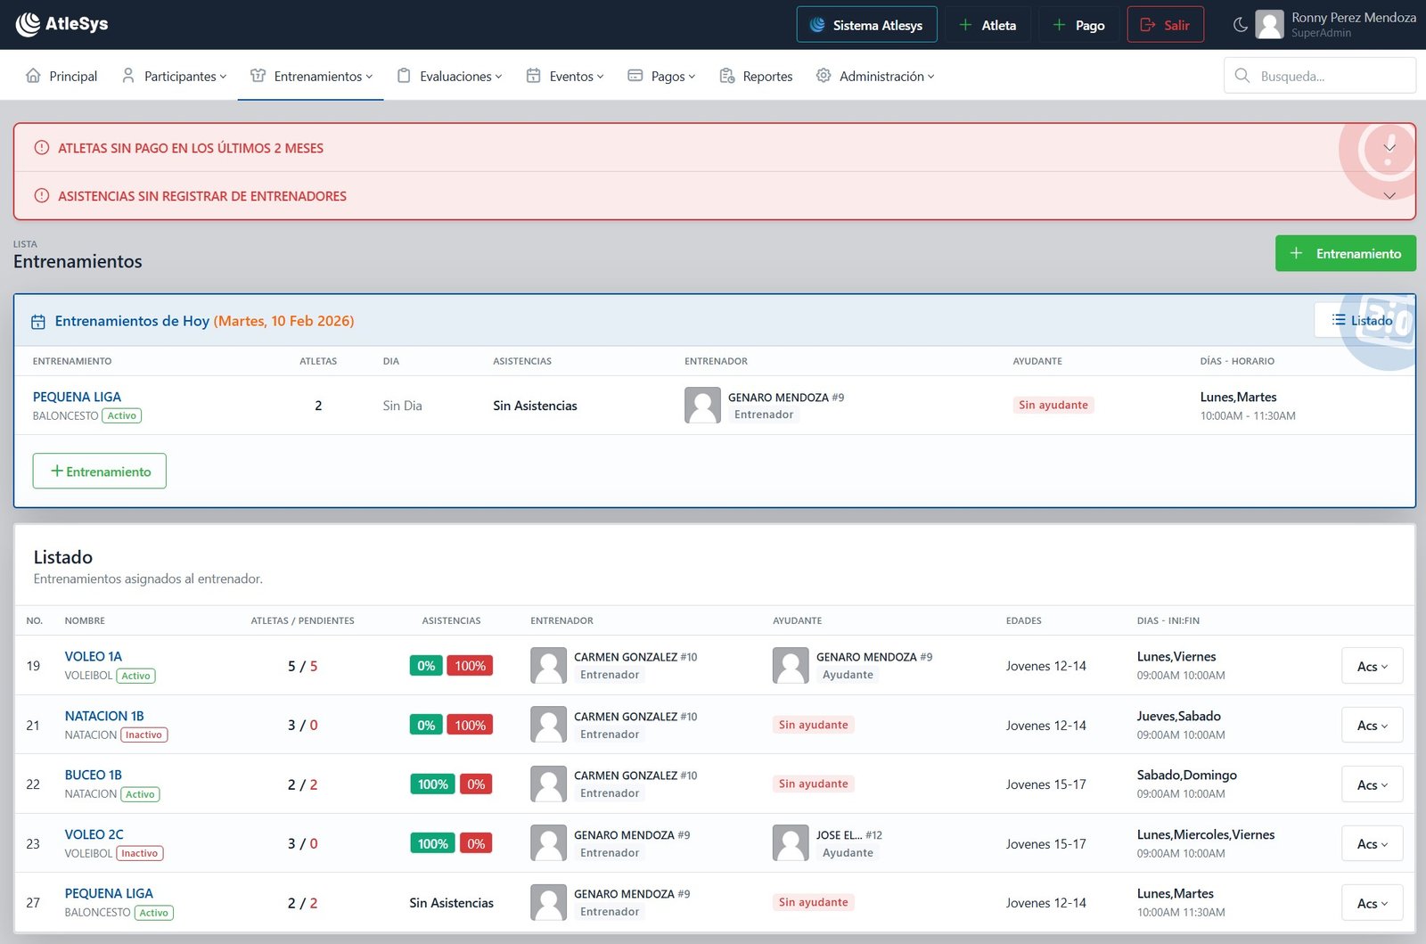
Task: Click the Reportes icon in navbar
Action: (x=727, y=76)
